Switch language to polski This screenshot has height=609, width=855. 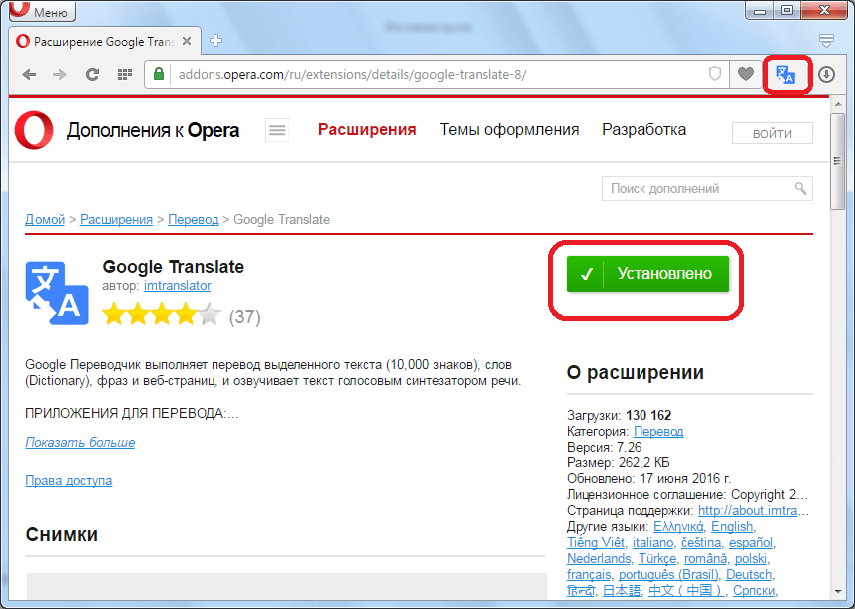(751, 559)
